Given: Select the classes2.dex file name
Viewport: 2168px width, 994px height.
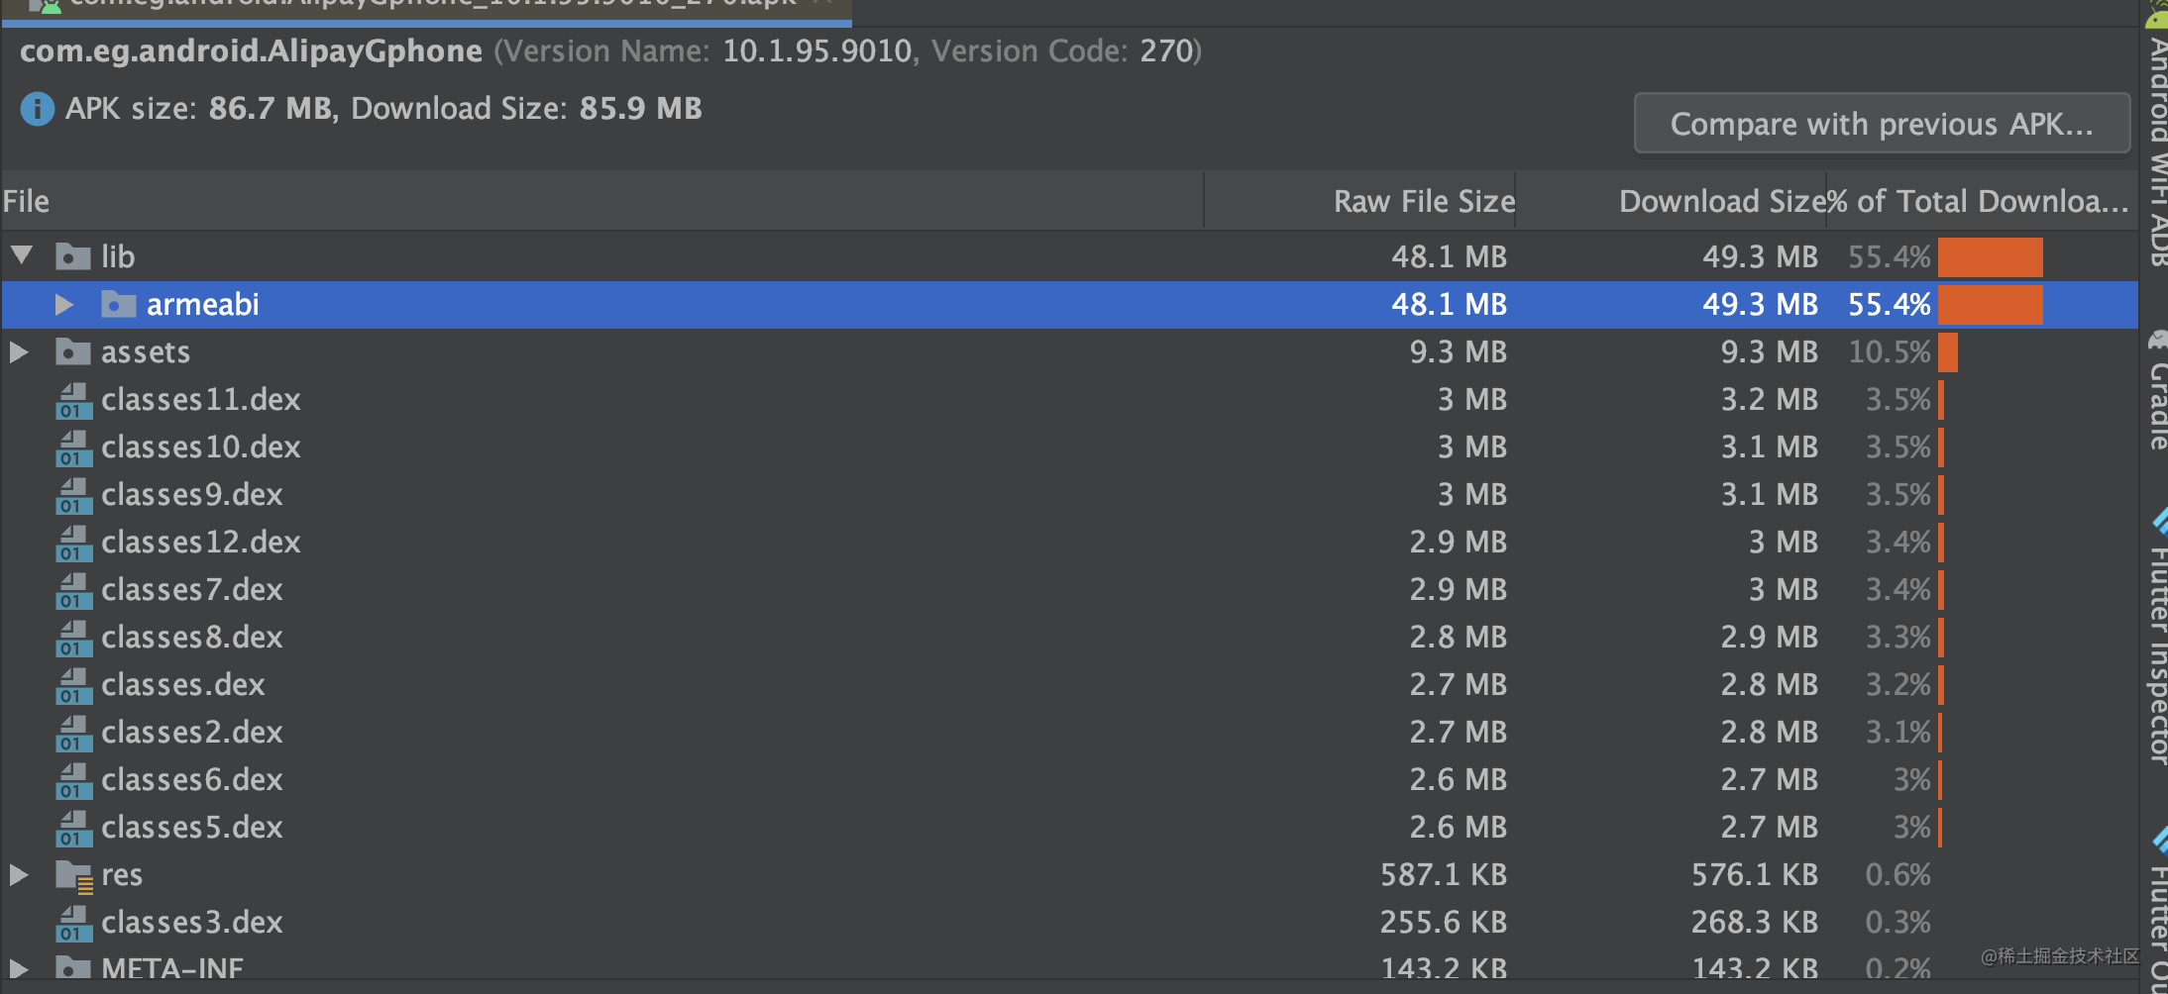Looking at the screenshot, I should click(x=192, y=732).
